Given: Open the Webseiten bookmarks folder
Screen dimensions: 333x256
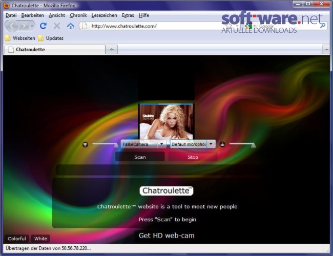Looking at the screenshot, I should coord(20,38).
